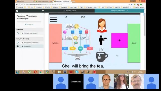The width and height of the screenshot is (161, 91).
Task: Open the '2 Разн.дом' bookmarks folder
Action: click(37, 7)
